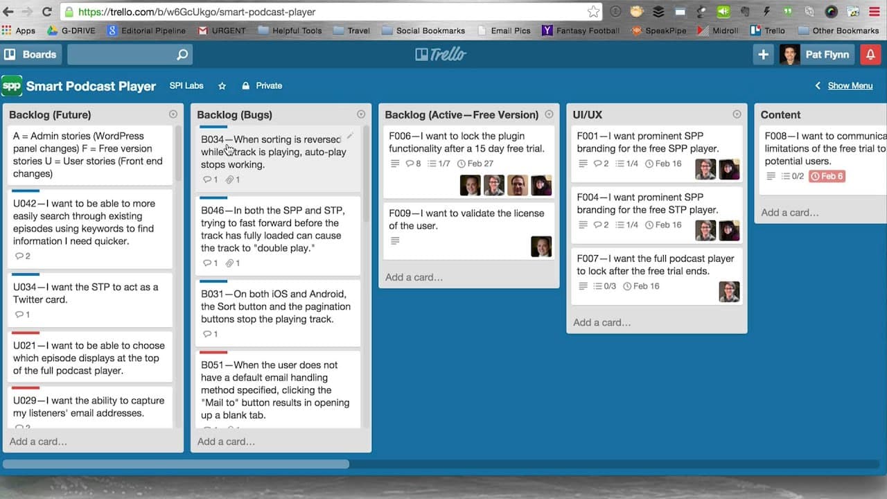
Task: Click the SPP board logo icon
Action: click(x=12, y=86)
